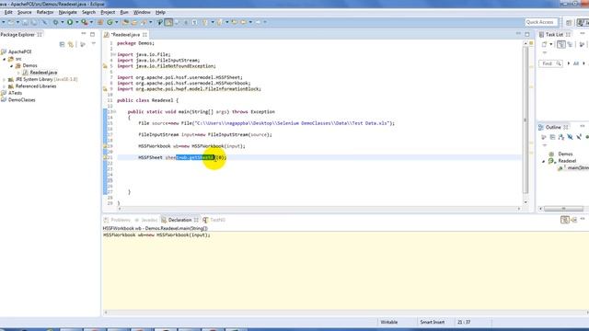Viewport: 589px width, 331px height.
Task: Open the Source menu
Action: pos(25,12)
